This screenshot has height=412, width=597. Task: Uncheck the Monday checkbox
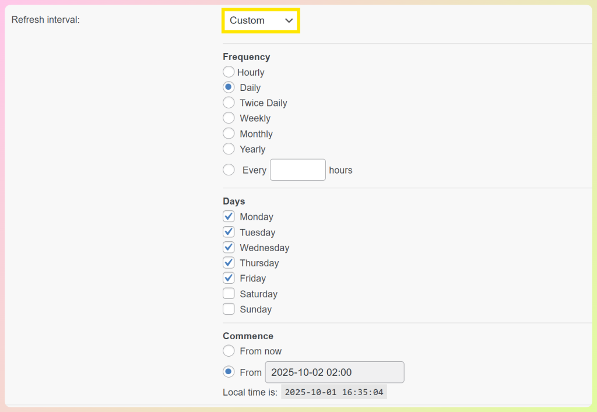(x=229, y=216)
